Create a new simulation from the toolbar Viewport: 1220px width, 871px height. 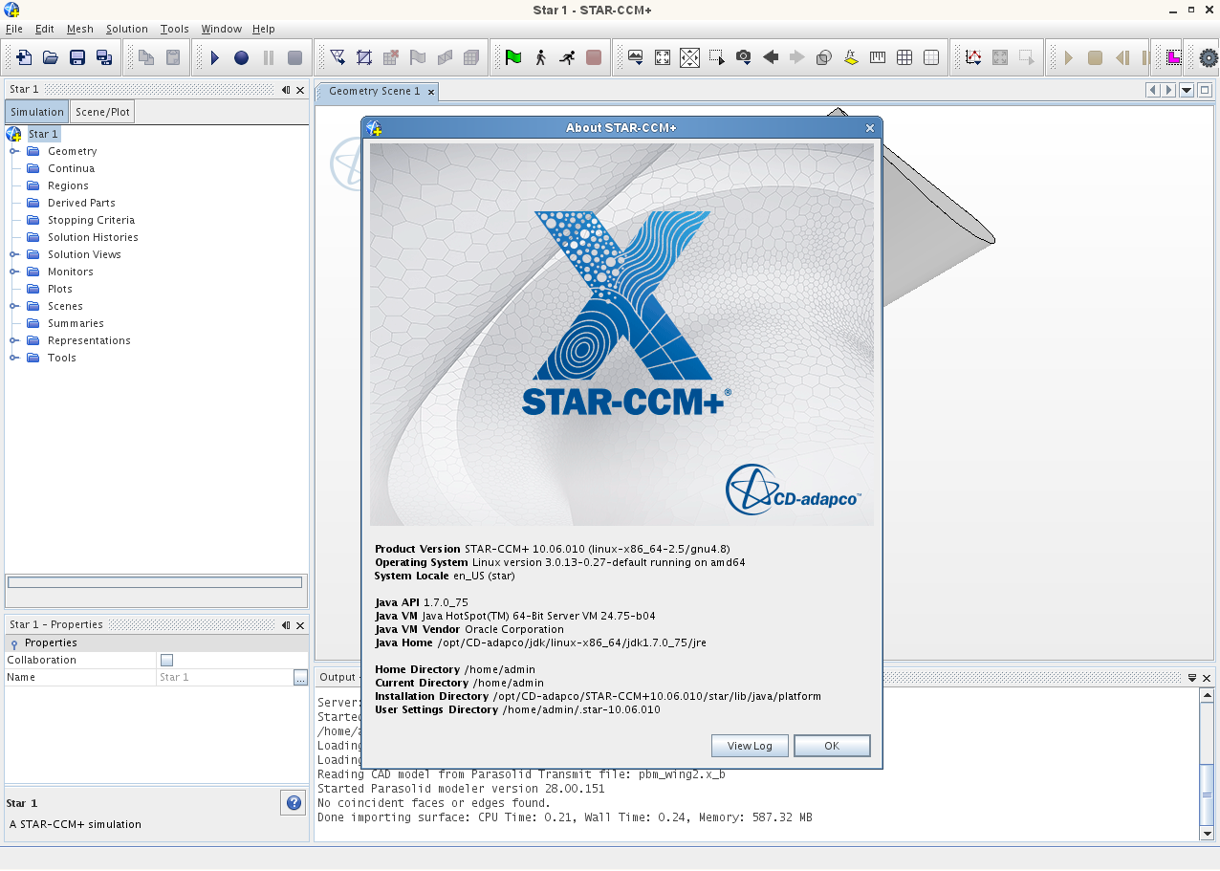[x=24, y=57]
